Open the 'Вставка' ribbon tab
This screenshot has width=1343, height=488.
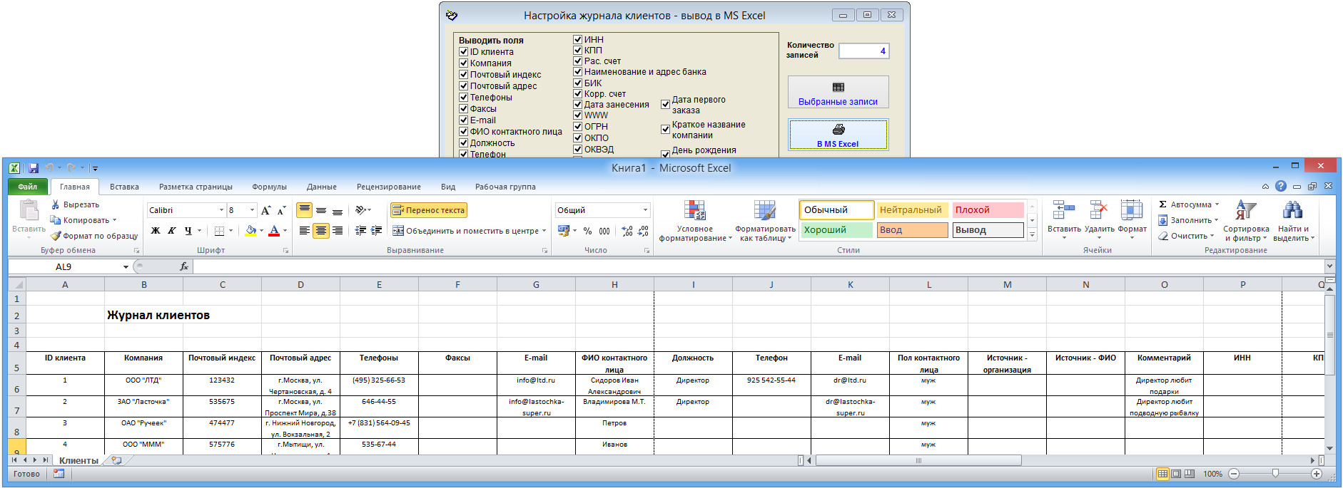click(x=124, y=187)
